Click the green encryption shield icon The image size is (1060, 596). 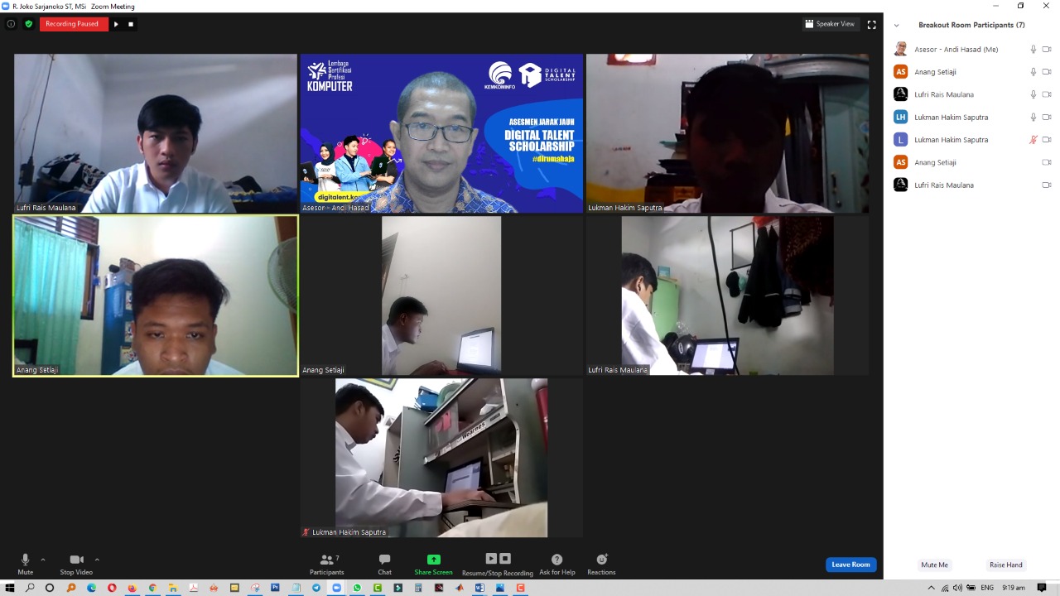click(29, 24)
